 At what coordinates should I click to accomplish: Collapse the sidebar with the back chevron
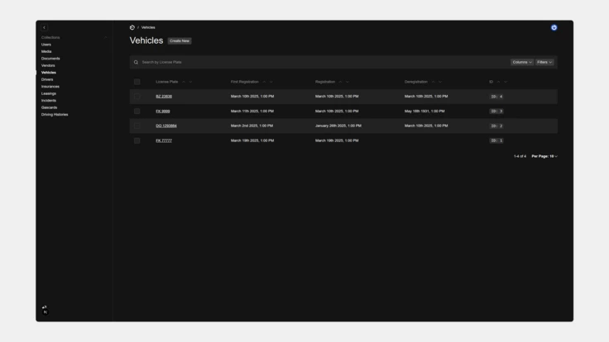[x=44, y=28]
